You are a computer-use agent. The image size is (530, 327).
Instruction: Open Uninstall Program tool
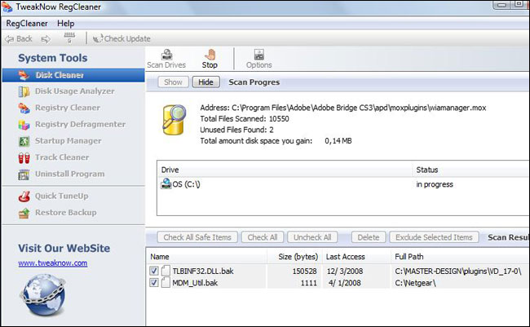click(x=69, y=174)
